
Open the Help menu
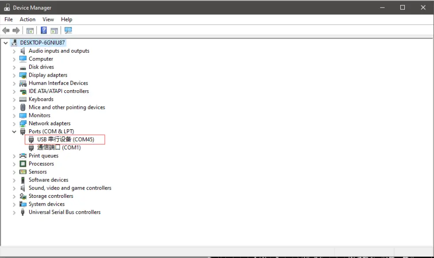(66, 19)
